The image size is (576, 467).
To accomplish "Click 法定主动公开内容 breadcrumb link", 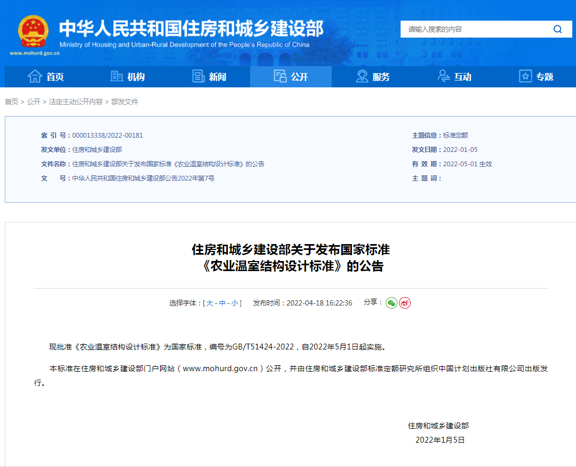I will click(76, 102).
